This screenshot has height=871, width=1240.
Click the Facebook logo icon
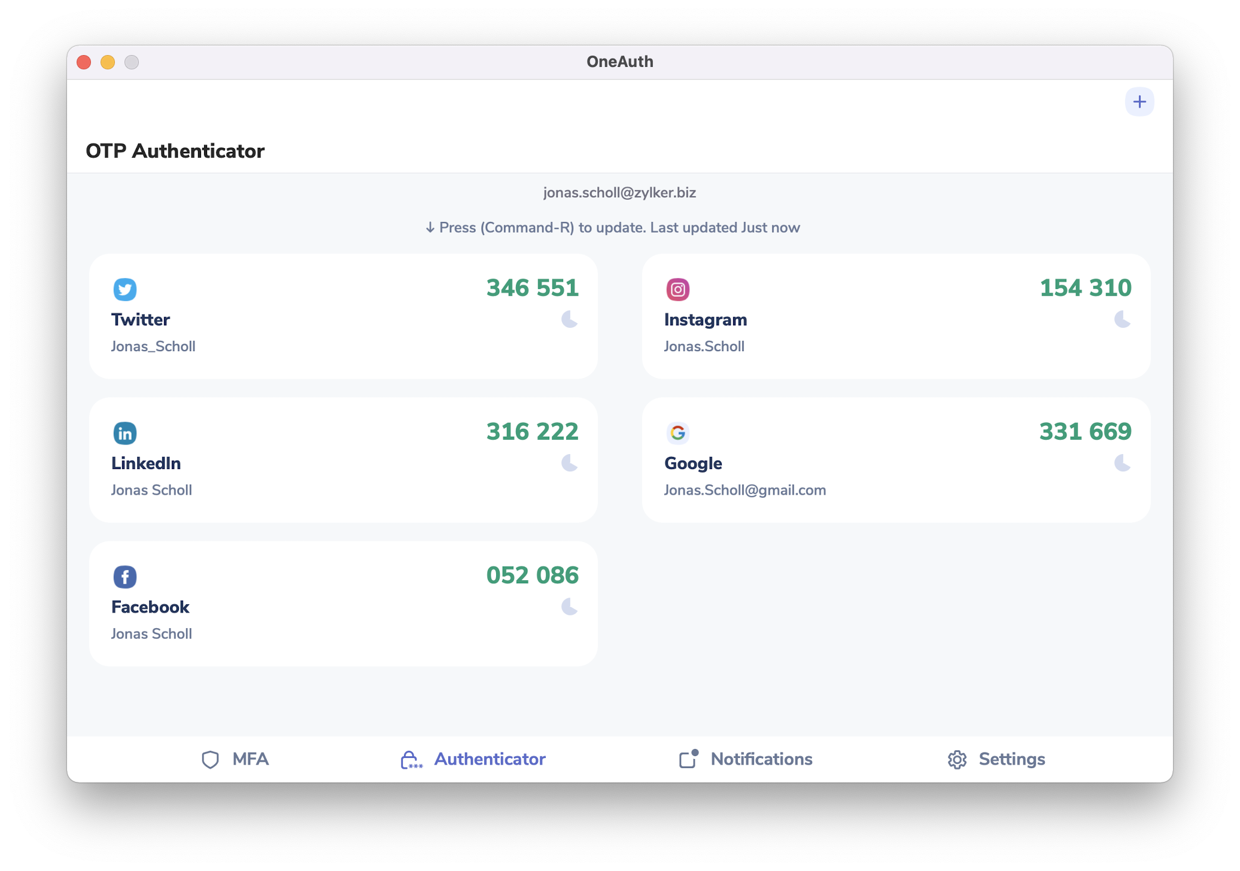(x=125, y=577)
